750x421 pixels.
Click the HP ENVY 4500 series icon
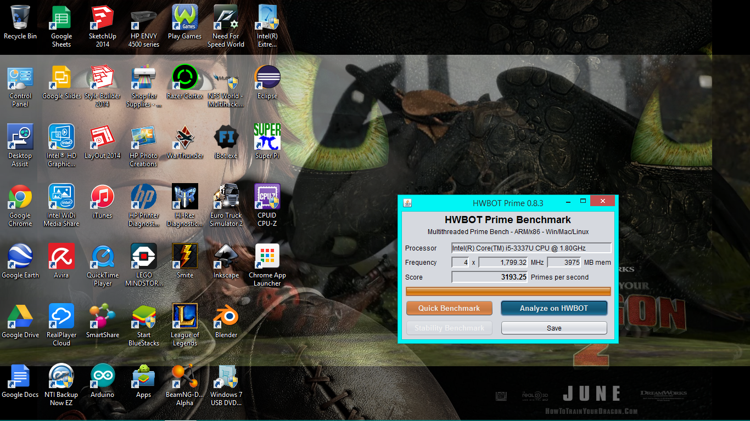pyautogui.click(x=144, y=18)
